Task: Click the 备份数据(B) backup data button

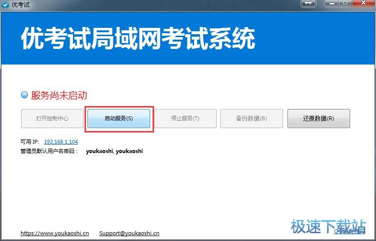Action: click(x=251, y=118)
